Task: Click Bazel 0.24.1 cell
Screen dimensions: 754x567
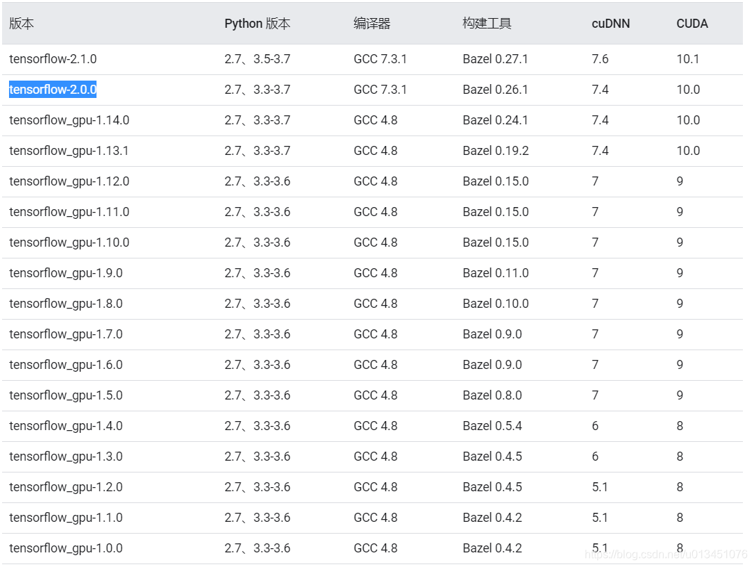Action: click(495, 120)
